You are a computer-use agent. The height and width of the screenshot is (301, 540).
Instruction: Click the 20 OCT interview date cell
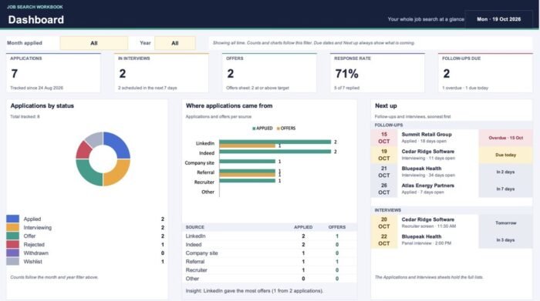(x=384, y=222)
